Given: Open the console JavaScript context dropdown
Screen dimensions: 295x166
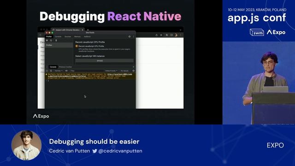Looking at the screenshot, I should [x=59, y=71].
